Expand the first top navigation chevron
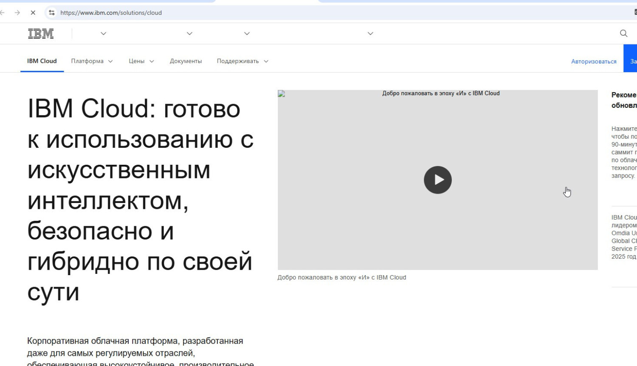 (103, 34)
